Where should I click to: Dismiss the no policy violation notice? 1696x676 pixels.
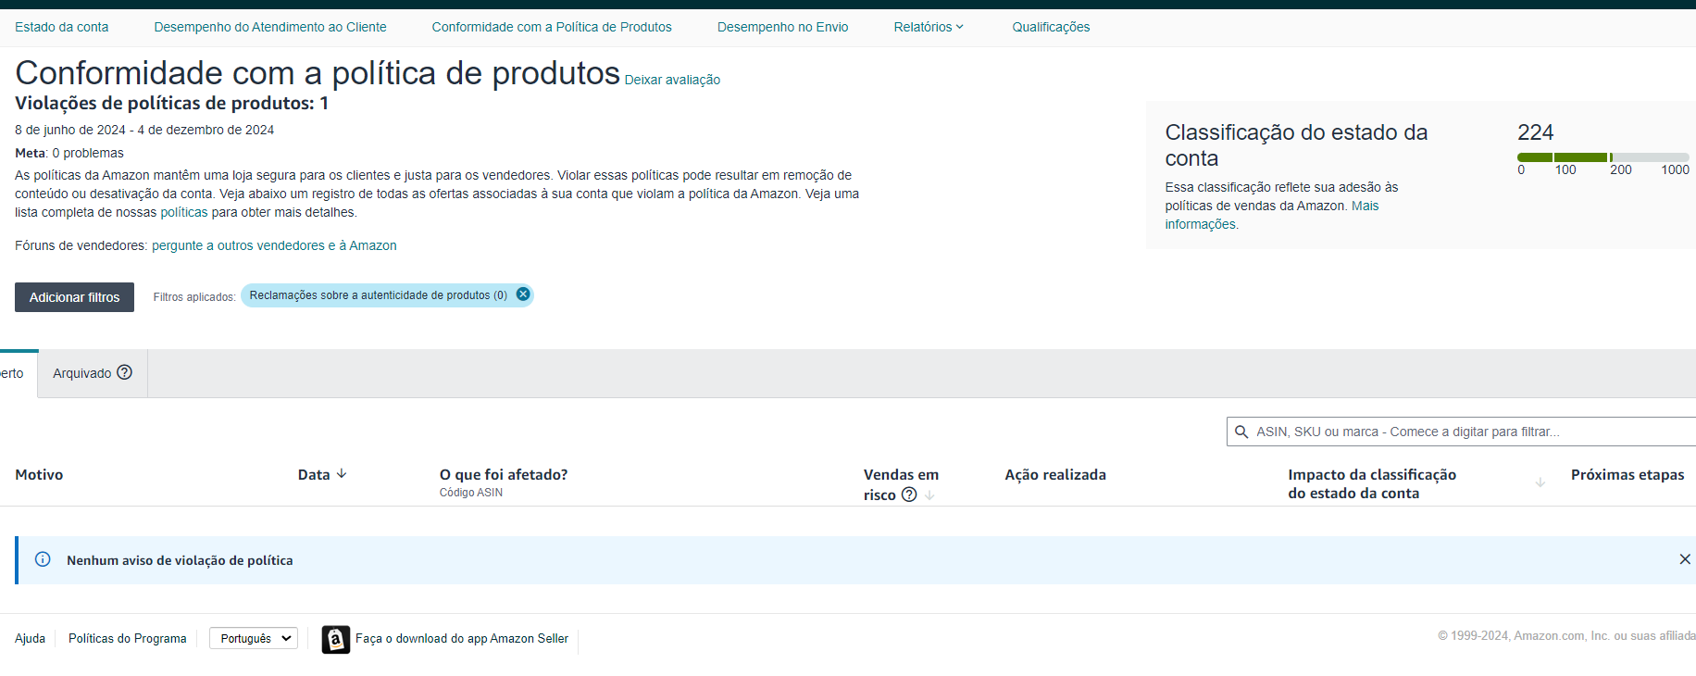pos(1685,559)
